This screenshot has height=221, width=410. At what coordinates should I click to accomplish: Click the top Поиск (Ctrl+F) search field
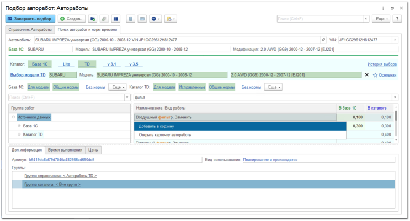pos(320,19)
